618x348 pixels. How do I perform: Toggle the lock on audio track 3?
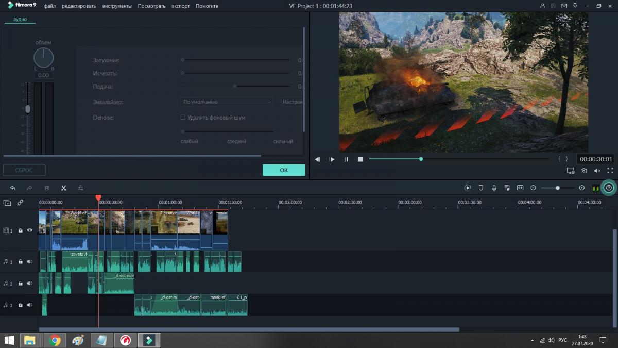pos(20,305)
